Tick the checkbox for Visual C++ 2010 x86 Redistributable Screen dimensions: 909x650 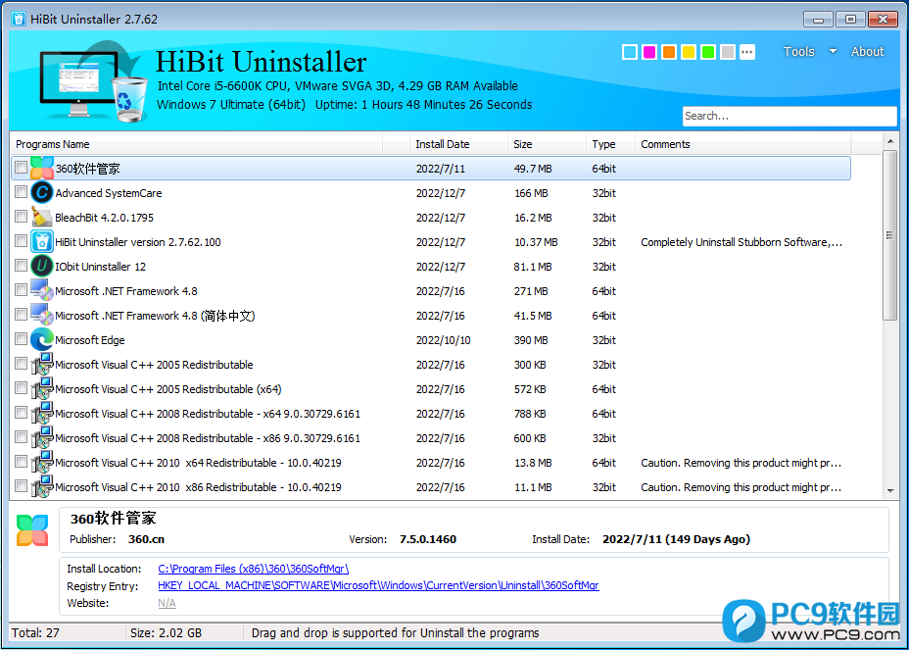(x=21, y=486)
